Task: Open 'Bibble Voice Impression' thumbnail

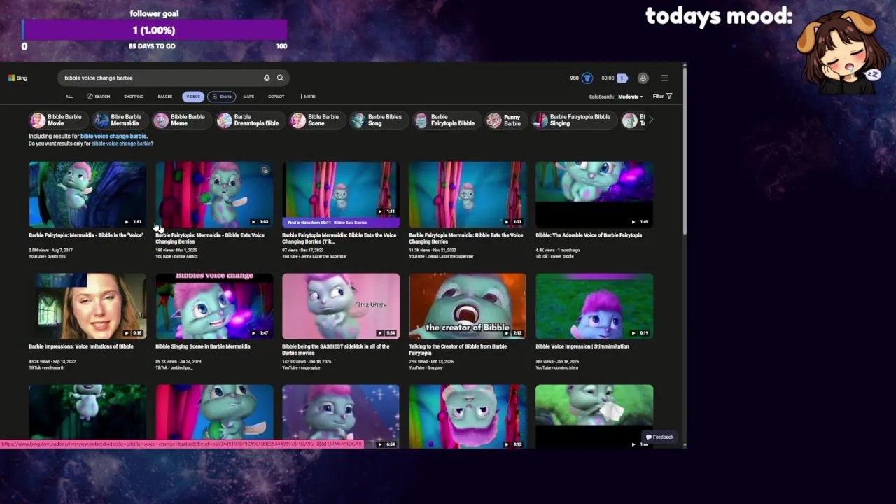Action: tap(594, 306)
